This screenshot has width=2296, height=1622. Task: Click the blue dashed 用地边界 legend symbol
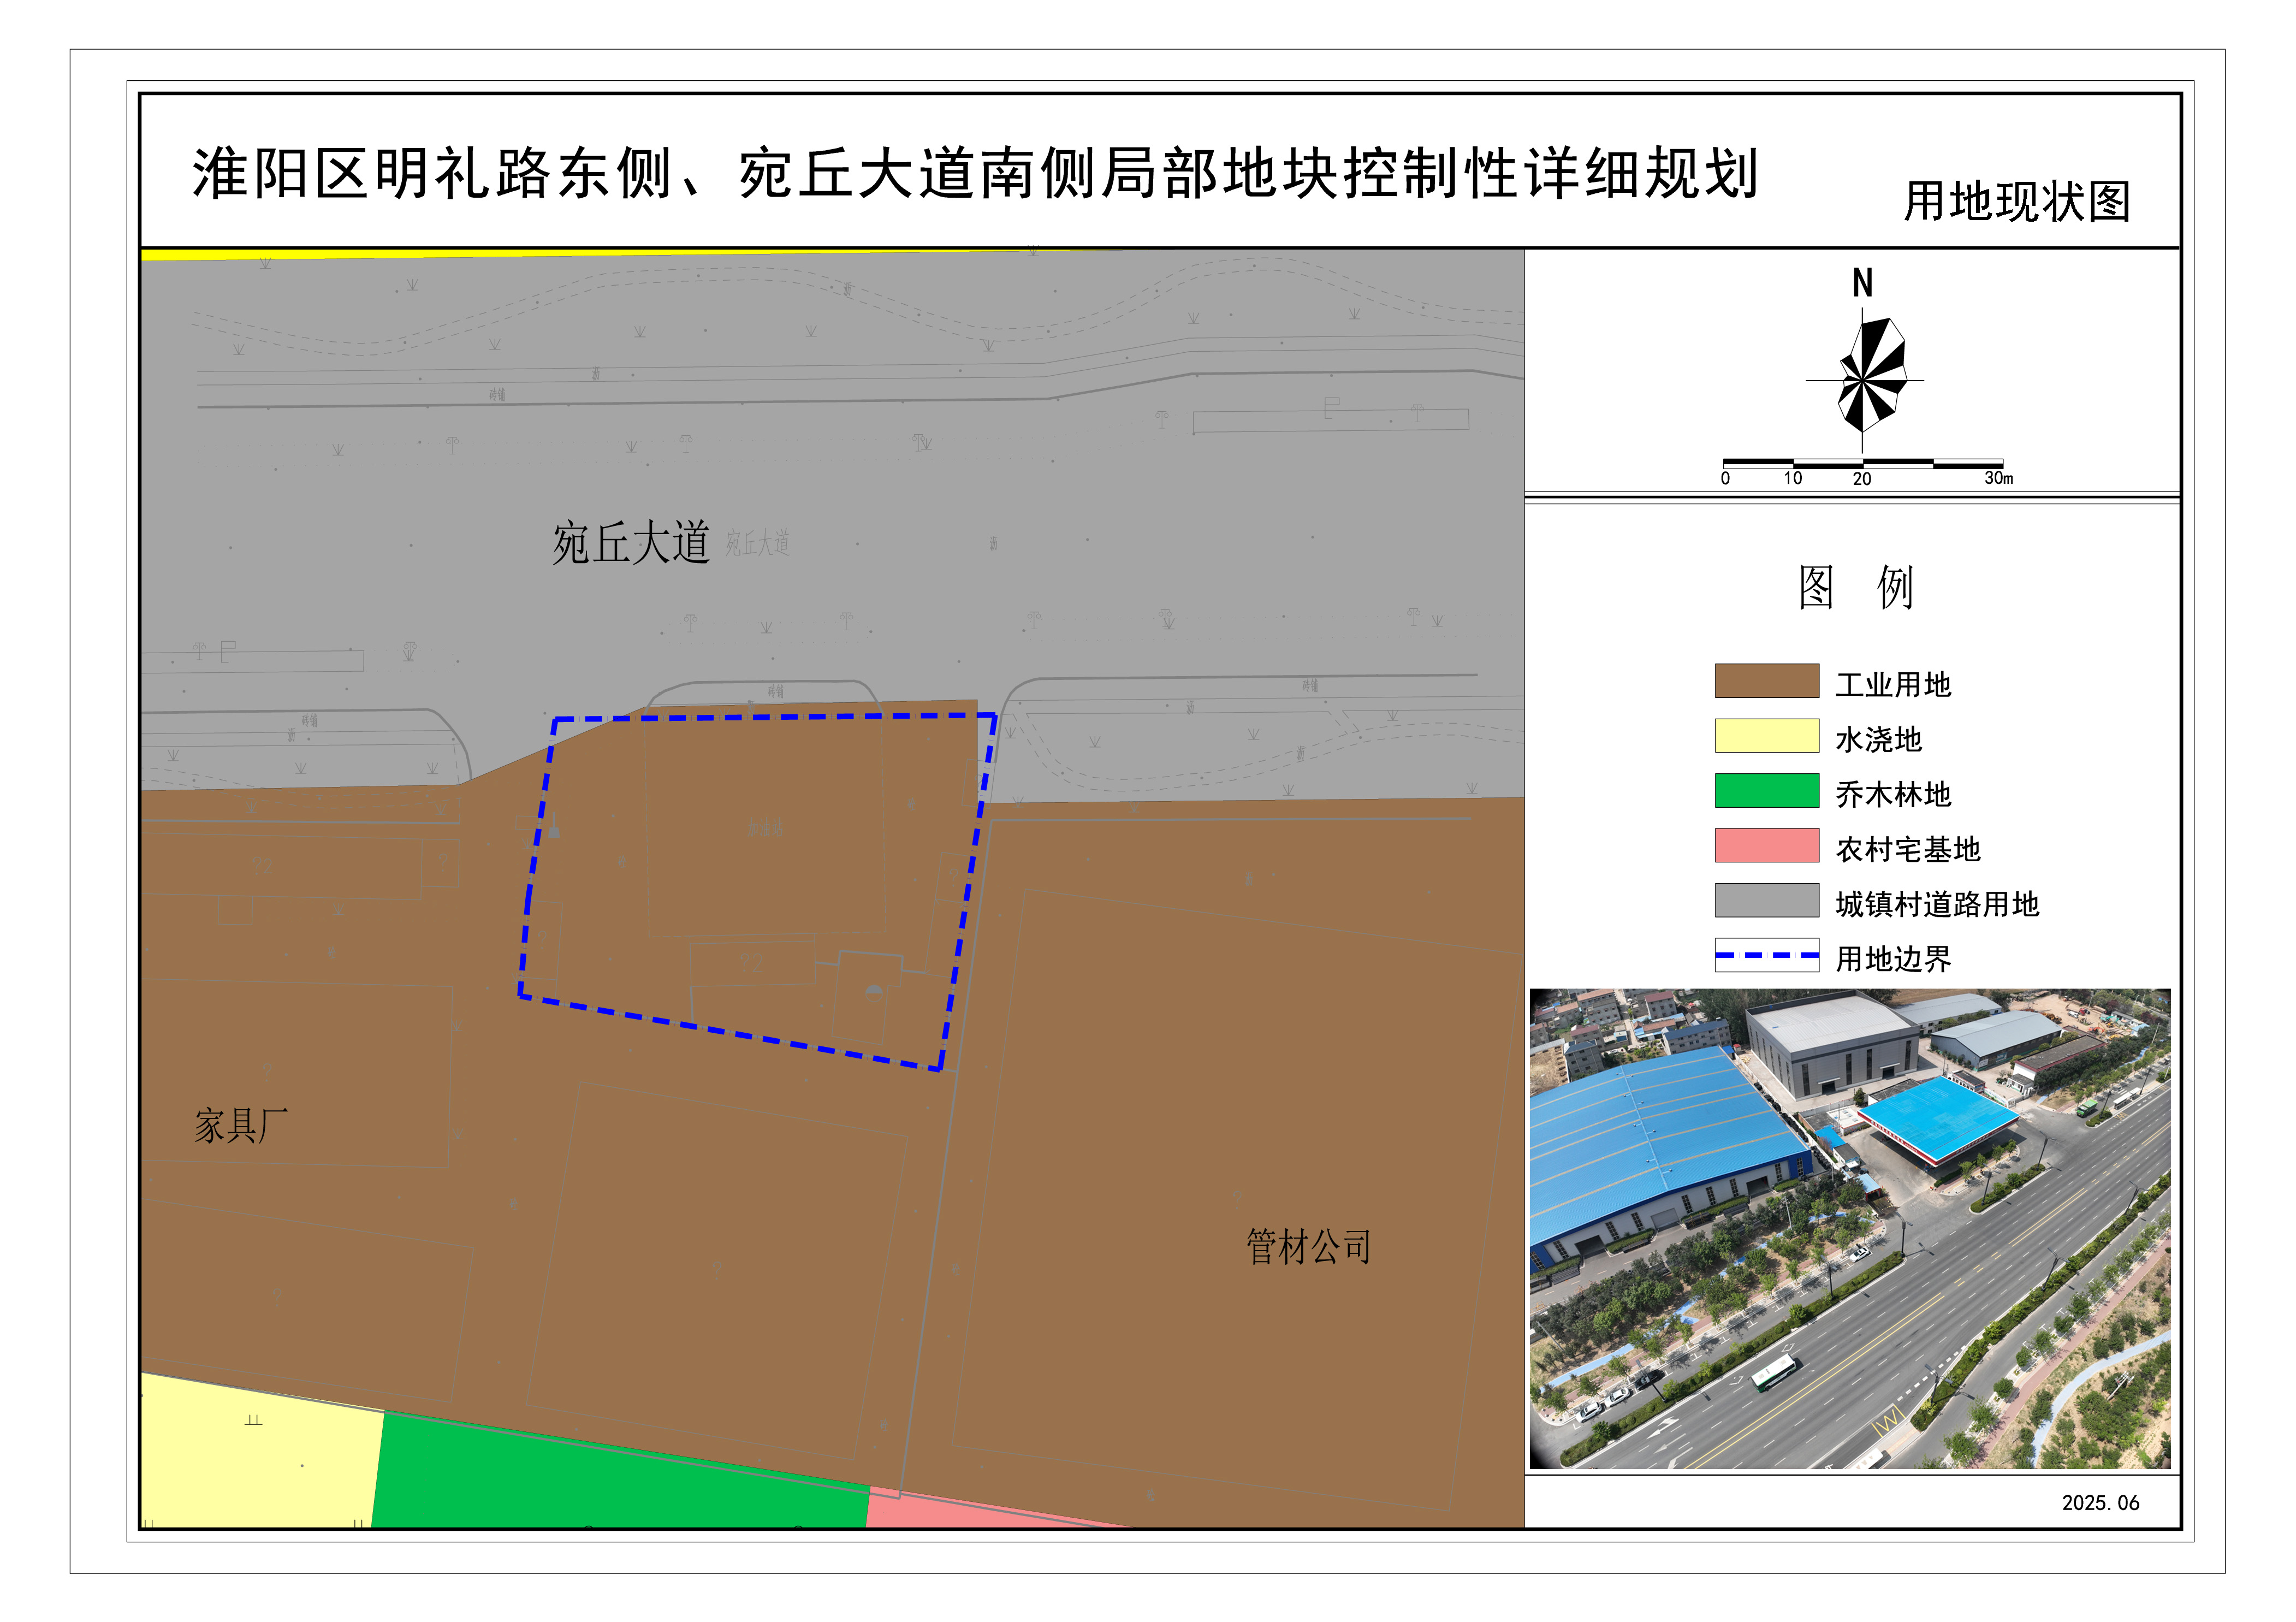coord(1766,955)
